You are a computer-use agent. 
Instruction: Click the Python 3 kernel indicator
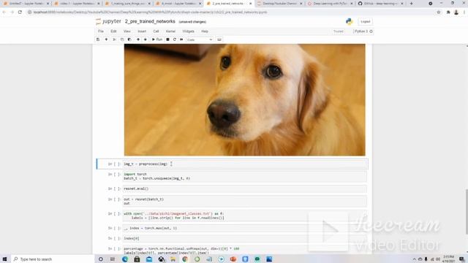[x=363, y=31]
